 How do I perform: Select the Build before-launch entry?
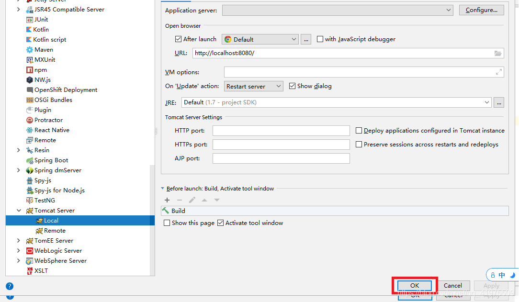(335, 211)
